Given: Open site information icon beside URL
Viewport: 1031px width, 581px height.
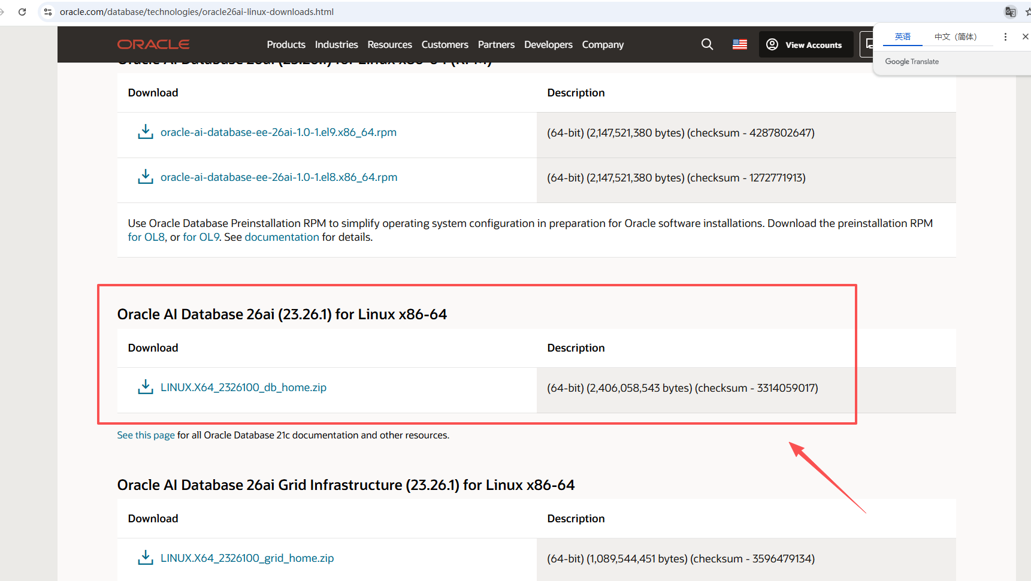Looking at the screenshot, I should click(x=48, y=11).
